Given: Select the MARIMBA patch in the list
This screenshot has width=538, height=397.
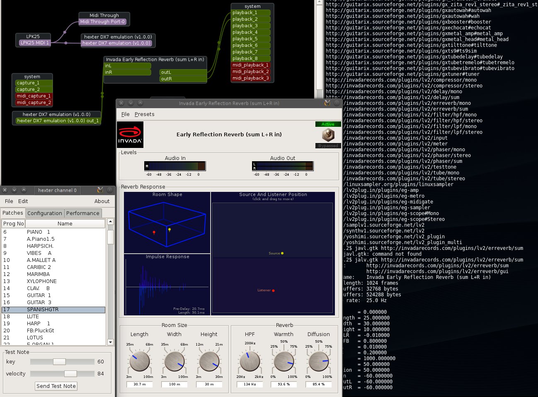Looking at the screenshot, I should pos(38,274).
